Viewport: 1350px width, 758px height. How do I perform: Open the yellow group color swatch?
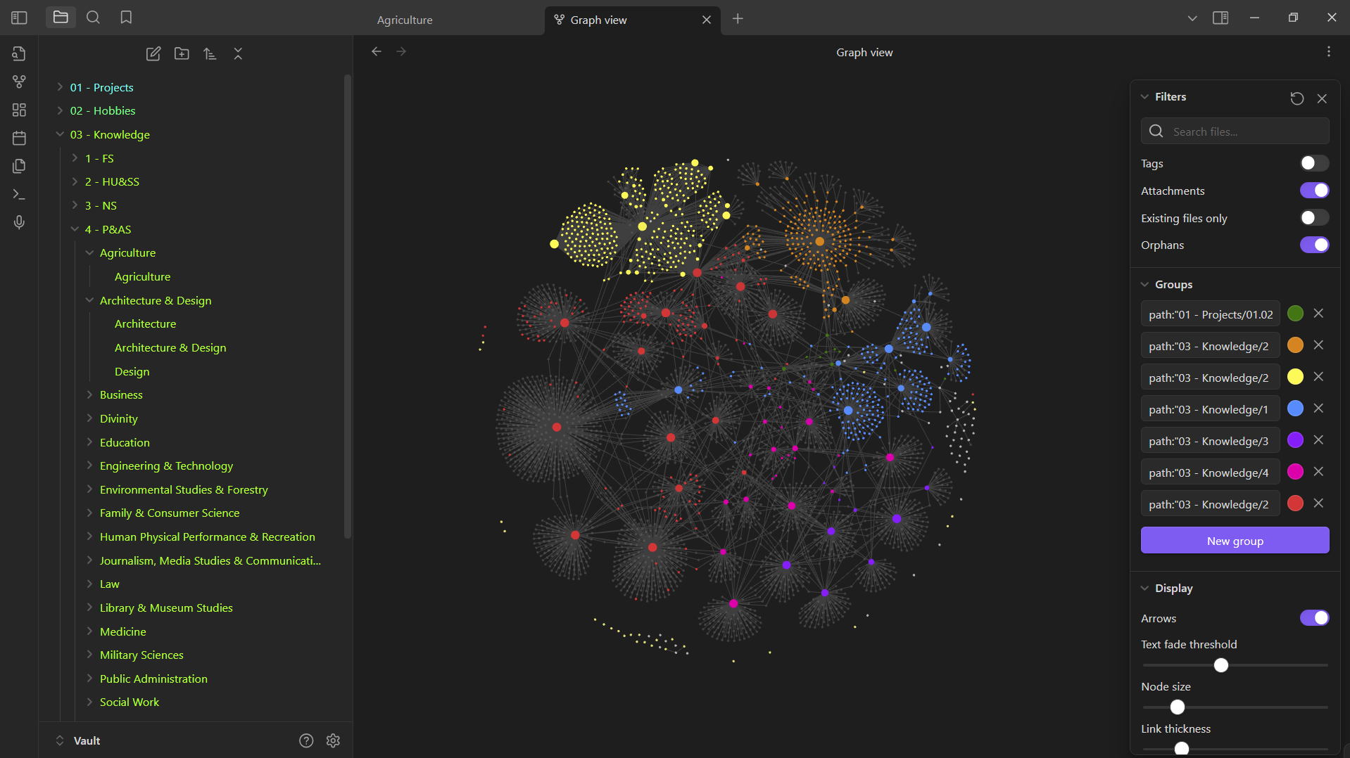(1295, 377)
